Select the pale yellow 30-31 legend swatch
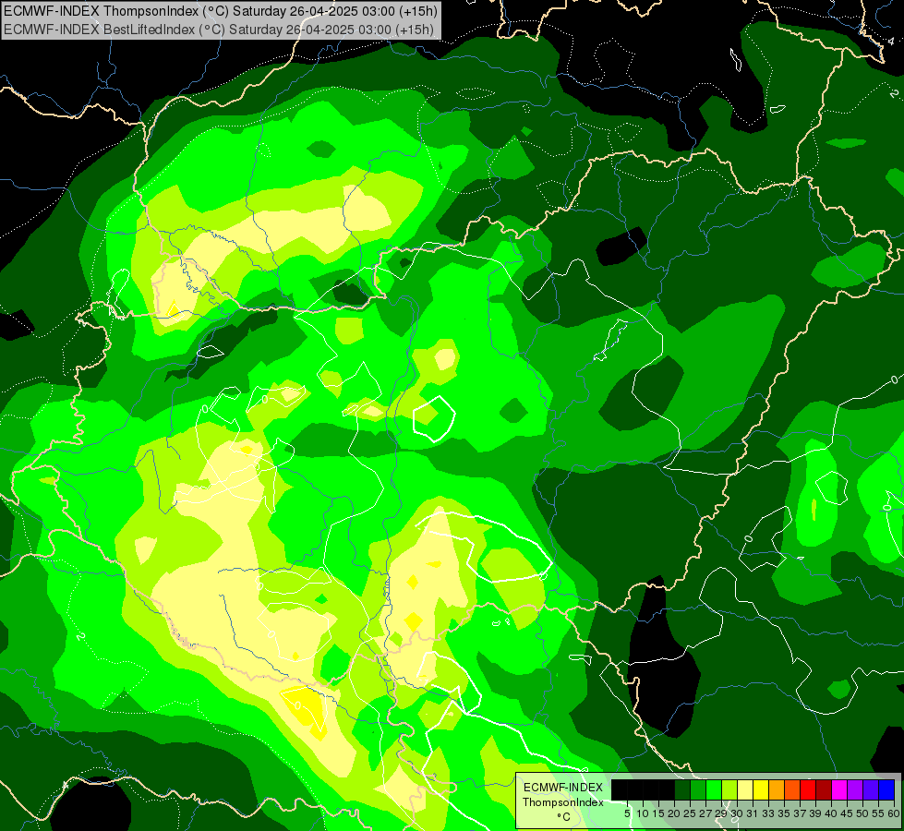Image resolution: width=904 pixels, height=831 pixels. [745, 790]
